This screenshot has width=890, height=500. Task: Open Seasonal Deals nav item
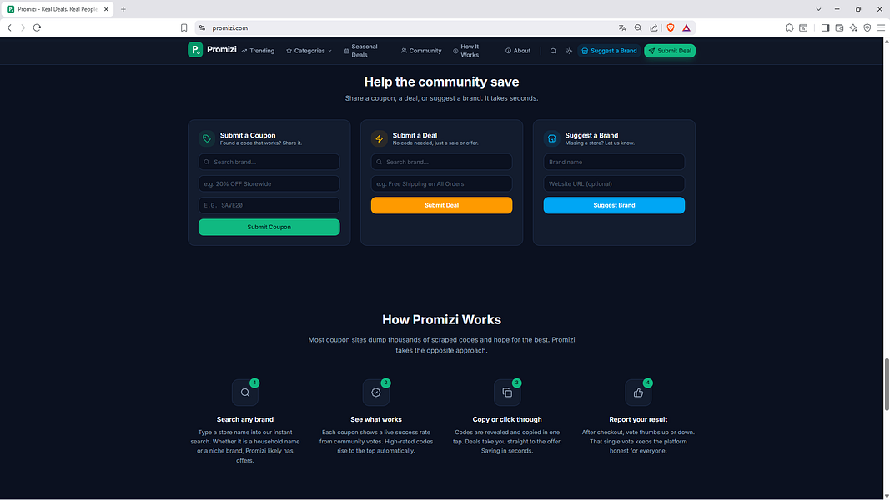coord(360,51)
